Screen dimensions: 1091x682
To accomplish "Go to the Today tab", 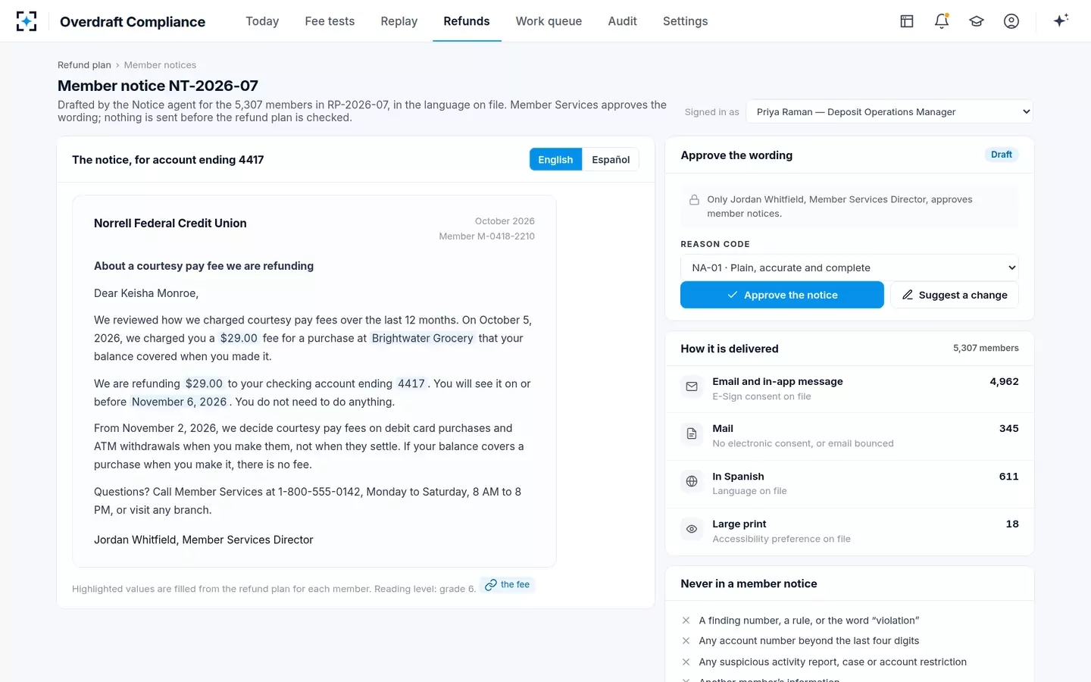I will coord(262,21).
